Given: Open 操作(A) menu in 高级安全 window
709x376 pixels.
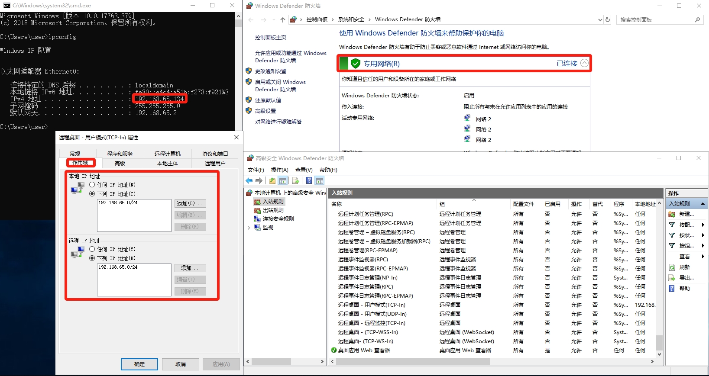Looking at the screenshot, I should [x=279, y=170].
